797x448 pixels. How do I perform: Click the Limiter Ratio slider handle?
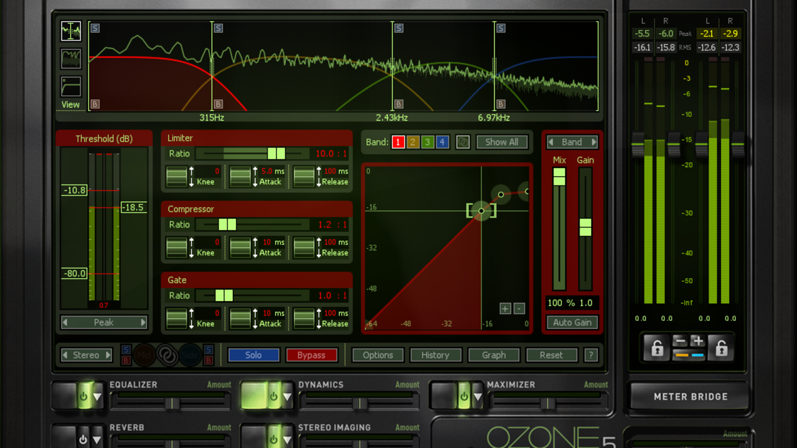(x=276, y=154)
